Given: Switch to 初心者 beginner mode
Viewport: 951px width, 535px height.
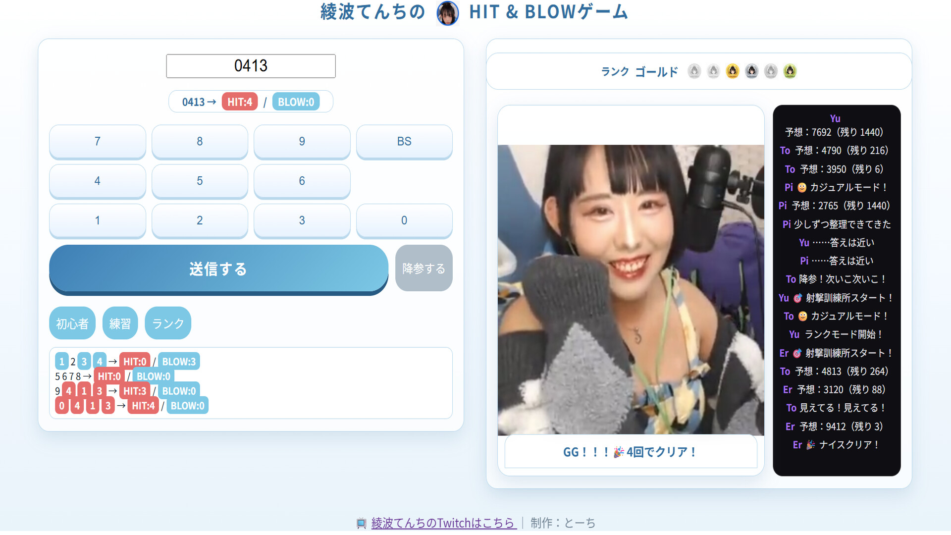Looking at the screenshot, I should pyautogui.click(x=72, y=323).
